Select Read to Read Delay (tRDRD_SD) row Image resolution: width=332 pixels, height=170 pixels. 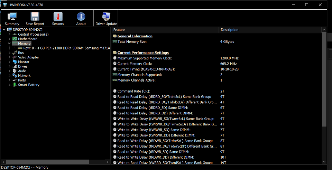[216, 107]
